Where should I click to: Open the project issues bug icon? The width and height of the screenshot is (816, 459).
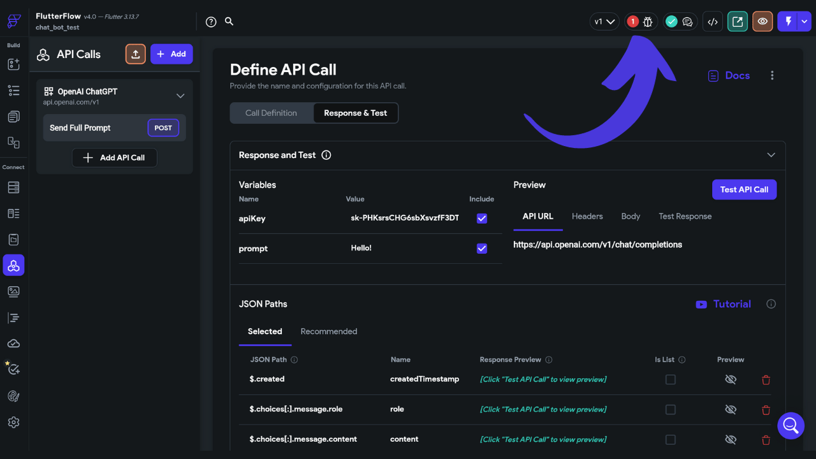(648, 22)
